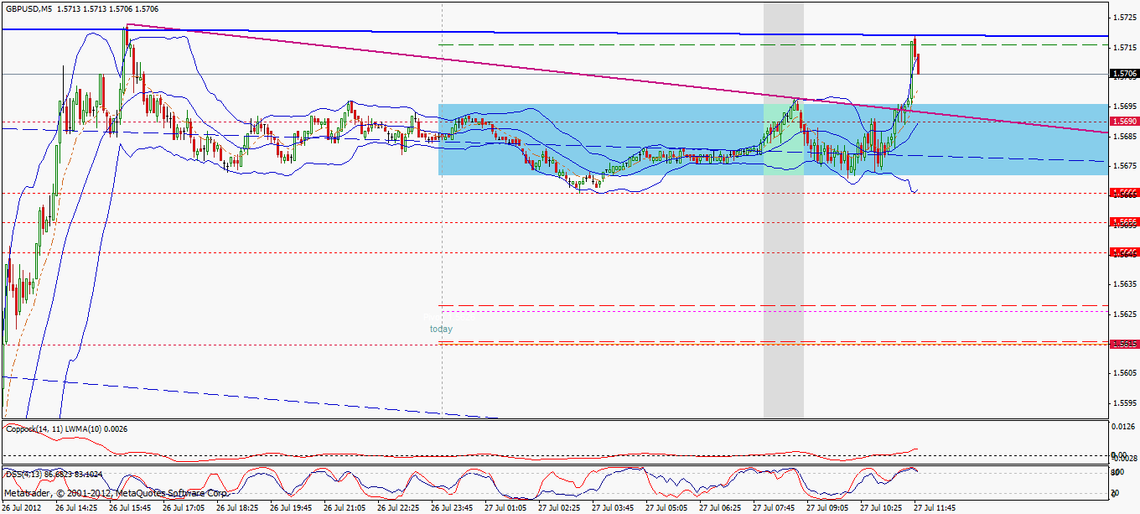Click the '27 Jul 06:25' time label
This screenshot has width=1140, height=514.
[x=719, y=508]
